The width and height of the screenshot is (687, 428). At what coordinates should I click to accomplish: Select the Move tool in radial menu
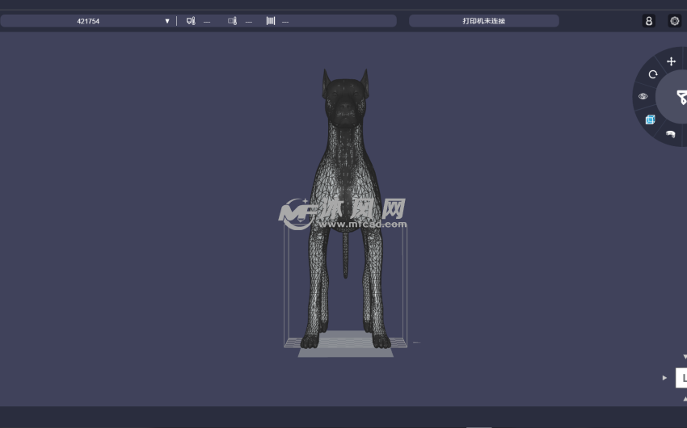click(671, 61)
